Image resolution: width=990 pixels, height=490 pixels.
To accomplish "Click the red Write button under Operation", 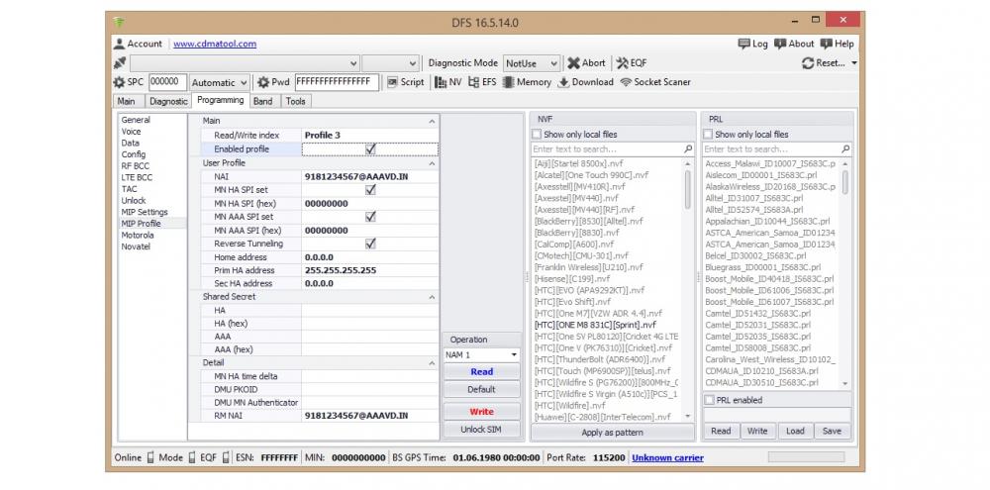I will coord(481,412).
